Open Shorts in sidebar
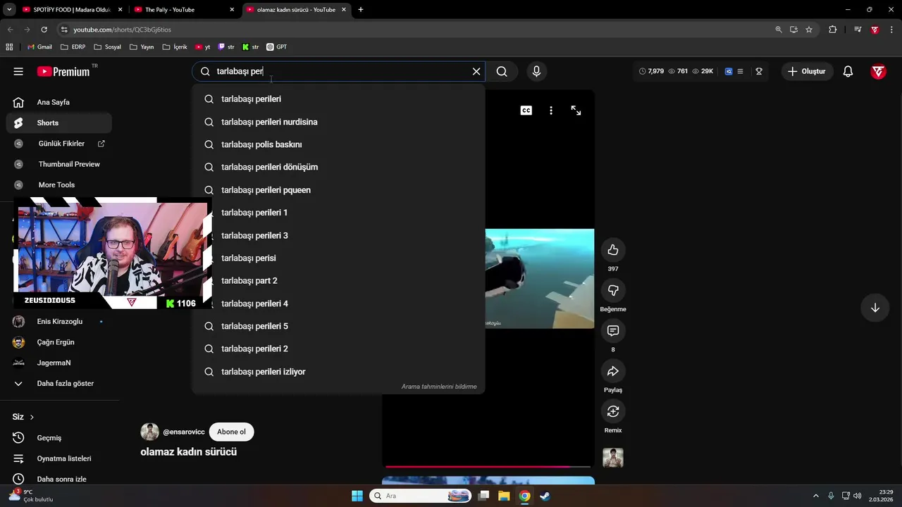This screenshot has width=902, height=507. point(59,123)
